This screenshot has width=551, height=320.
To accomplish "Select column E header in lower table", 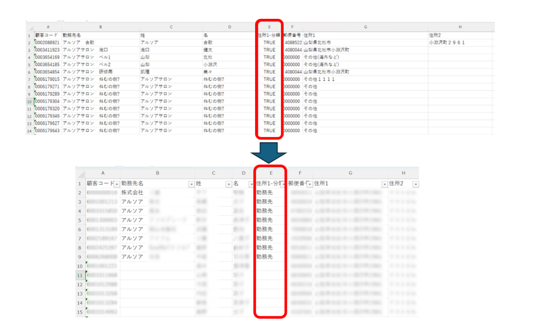I will click(271, 173).
